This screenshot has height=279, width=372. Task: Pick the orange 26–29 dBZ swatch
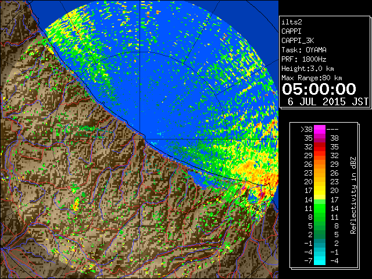click(320, 164)
